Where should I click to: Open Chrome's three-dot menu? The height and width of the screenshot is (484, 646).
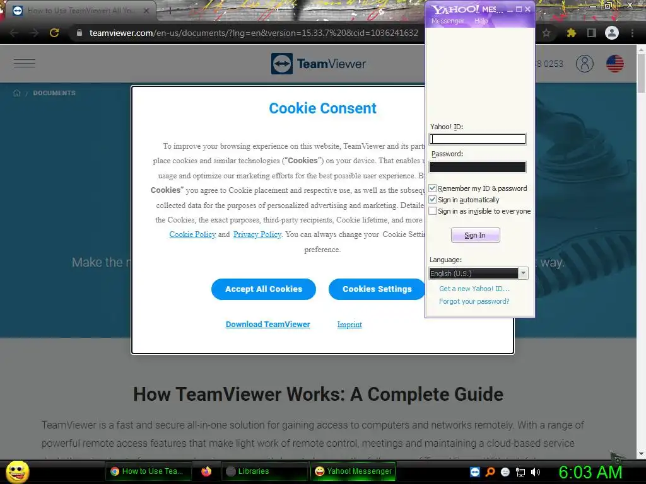pyautogui.click(x=632, y=33)
